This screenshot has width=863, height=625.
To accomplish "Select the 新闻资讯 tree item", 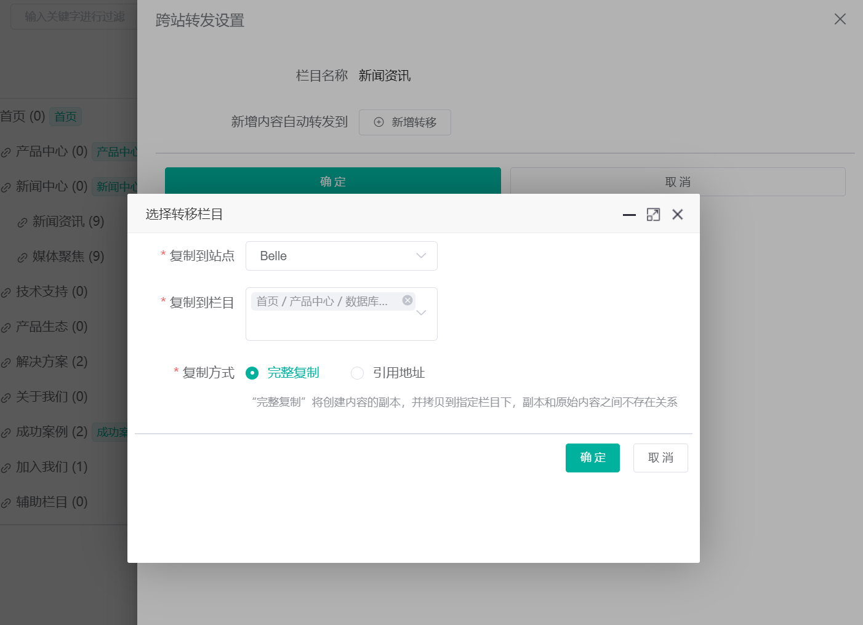I will point(62,221).
